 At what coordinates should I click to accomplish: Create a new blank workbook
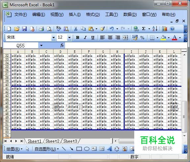click(9, 29)
